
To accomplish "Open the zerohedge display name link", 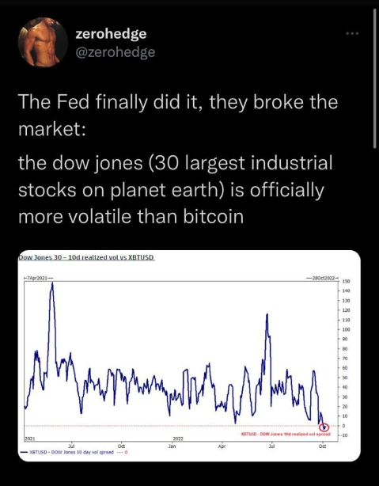I will (111, 33).
